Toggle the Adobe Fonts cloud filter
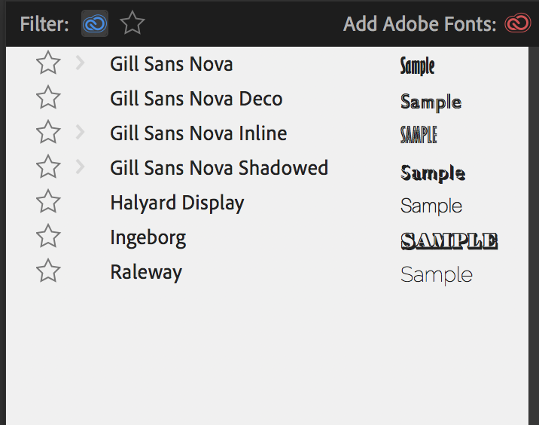539x425 pixels. point(95,23)
